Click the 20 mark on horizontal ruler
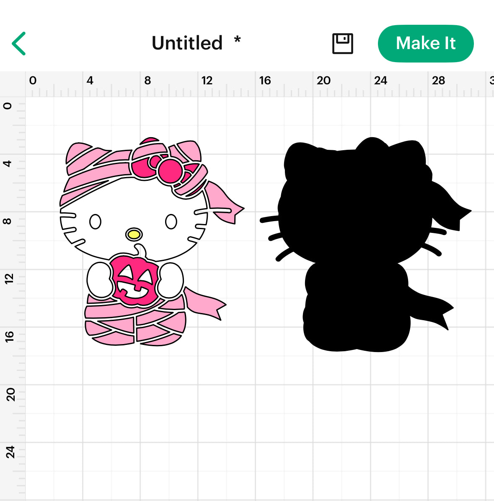The height and width of the screenshot is (501, 494). [x=323, y=81]
